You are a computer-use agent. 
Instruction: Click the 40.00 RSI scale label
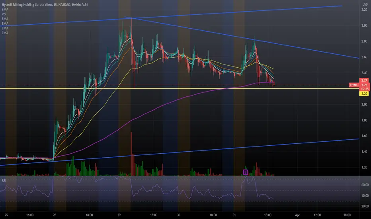coord(365,196)
